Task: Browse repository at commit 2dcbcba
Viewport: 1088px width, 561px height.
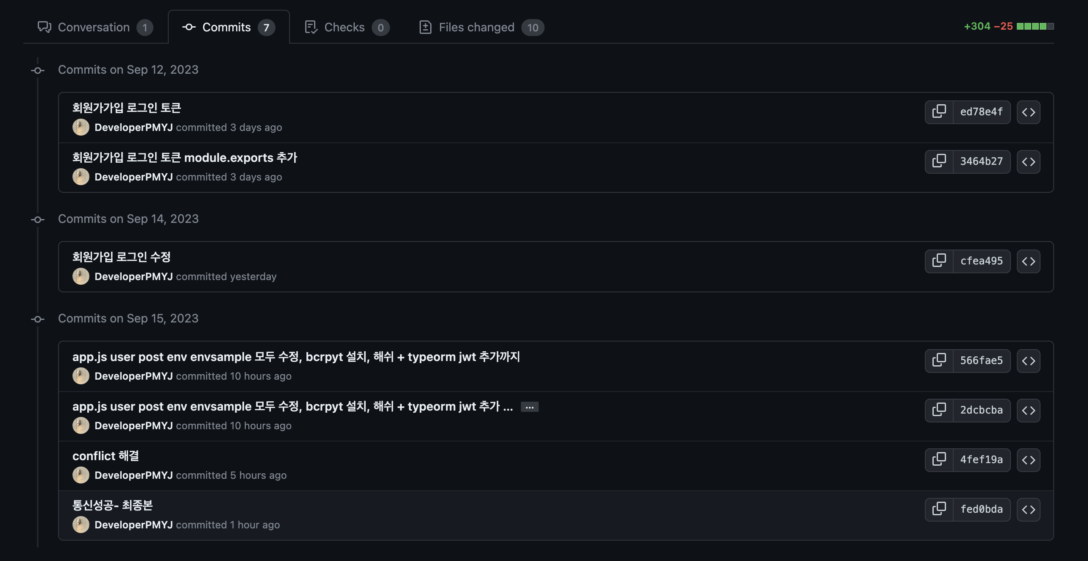Action: (x=1028, y=410)
